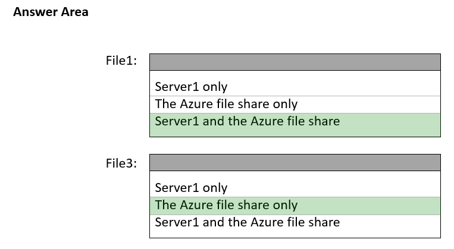
Task: Pick "Server1 and the Azure file share" for File1
Action: (x=247, y=122)
